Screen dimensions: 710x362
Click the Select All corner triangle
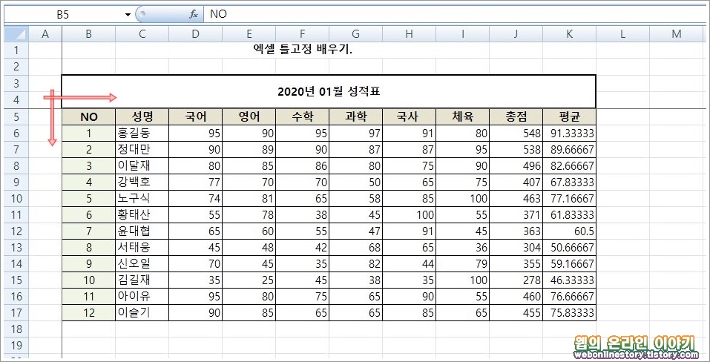pyautogui.click(x=16, y=34)
